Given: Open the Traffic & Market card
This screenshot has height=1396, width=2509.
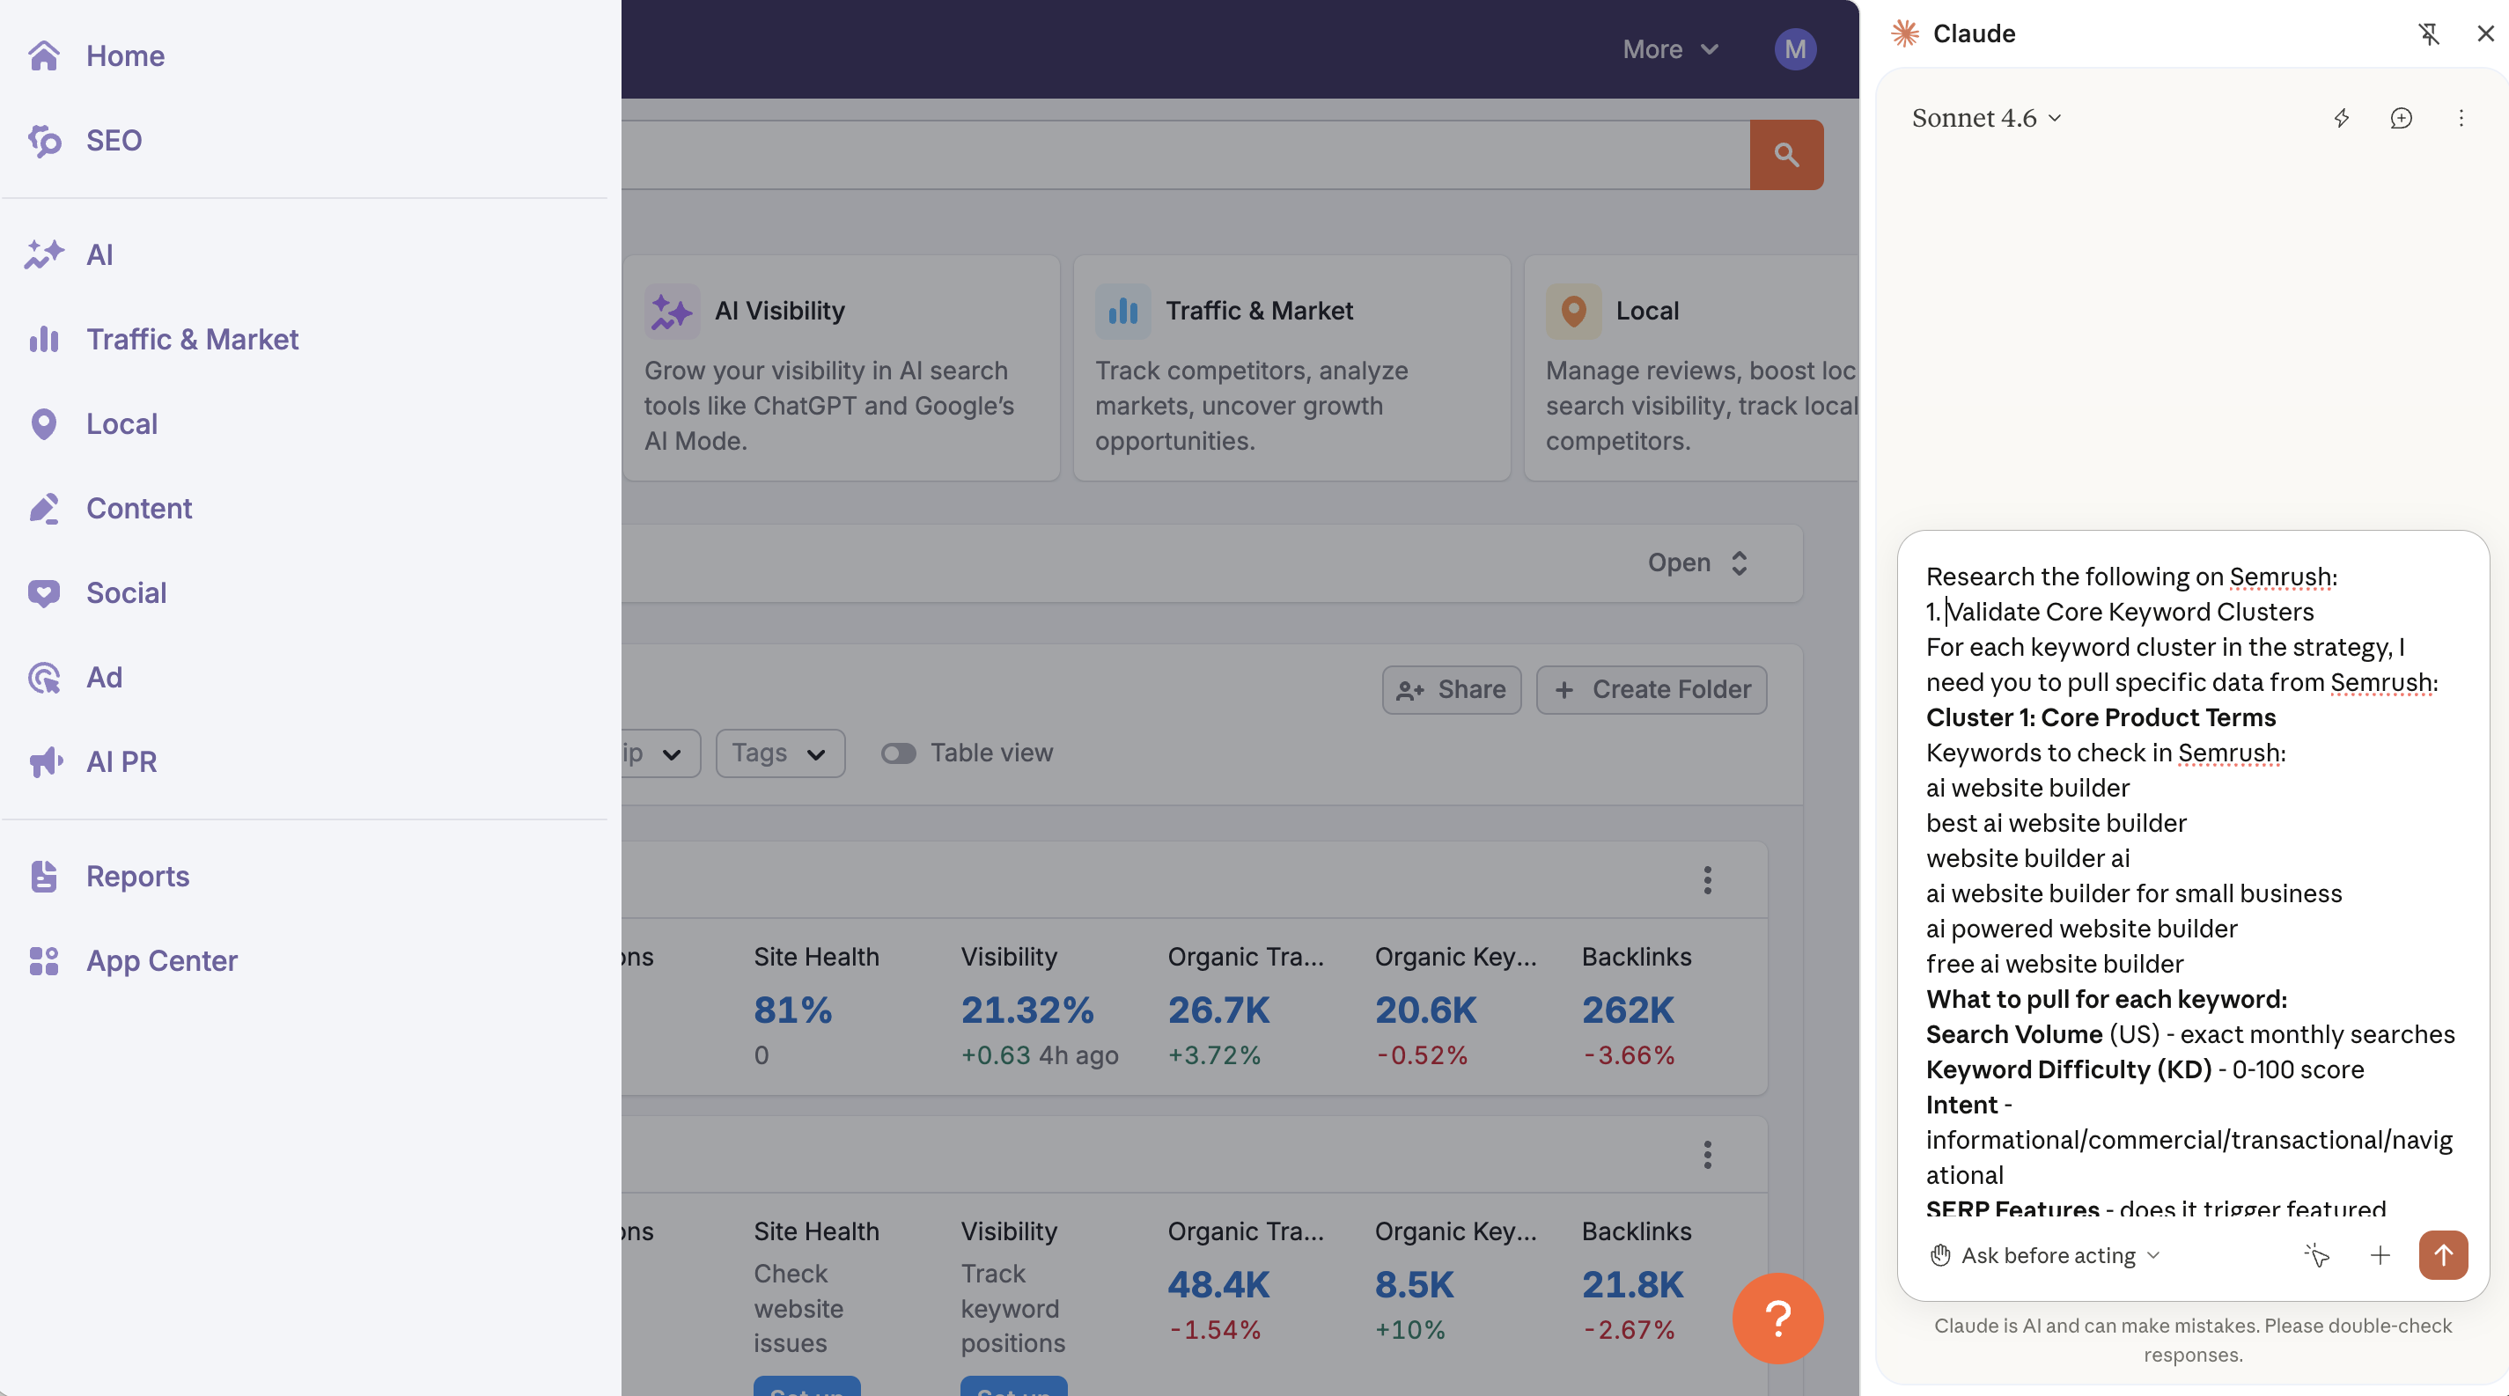Looking at the screenshot, I should pos(1291,368).
